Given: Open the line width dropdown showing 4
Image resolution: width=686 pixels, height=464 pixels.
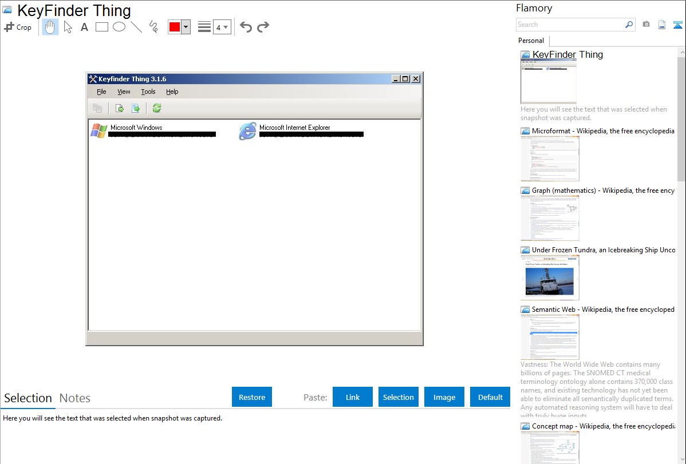Looking at the screenshot, I should 222,27.
